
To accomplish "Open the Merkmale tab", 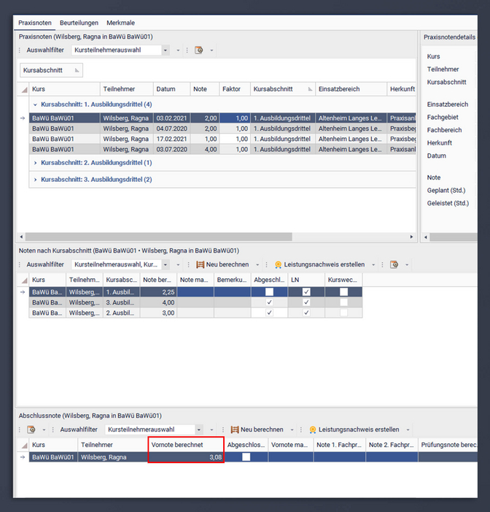I will tap(120, 23).
